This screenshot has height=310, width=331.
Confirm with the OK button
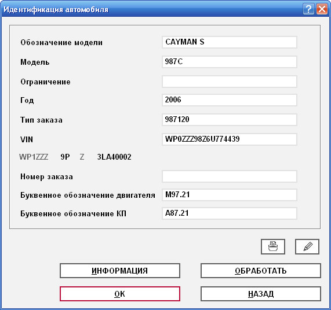pos(120,294)
